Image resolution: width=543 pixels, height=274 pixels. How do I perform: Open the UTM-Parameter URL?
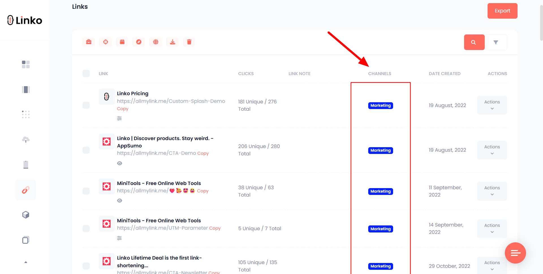tap(162, 228)
